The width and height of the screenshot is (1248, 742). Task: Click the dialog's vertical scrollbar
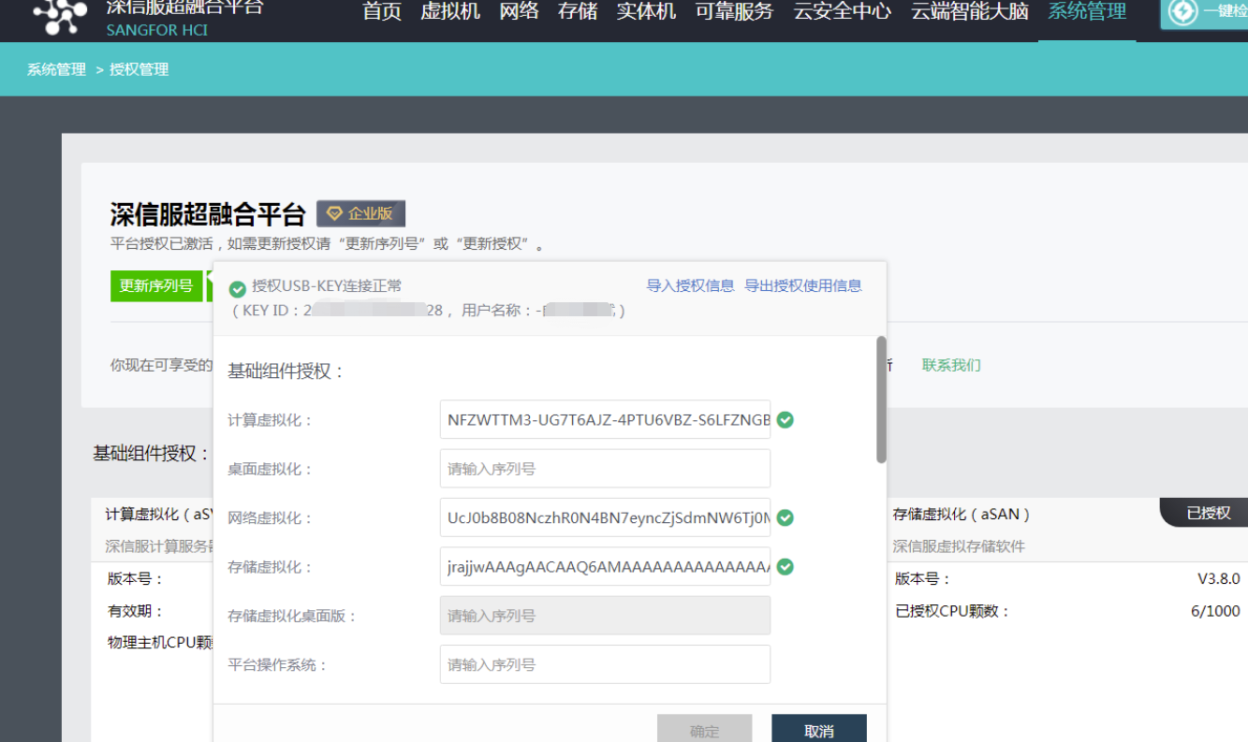[881, 400]
